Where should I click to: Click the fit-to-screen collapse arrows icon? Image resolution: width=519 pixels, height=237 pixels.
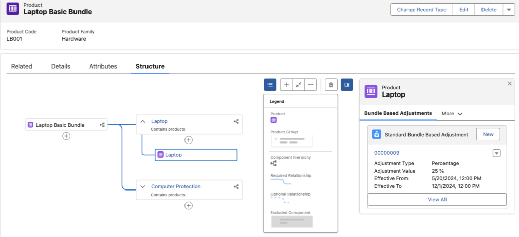(299, 85)
